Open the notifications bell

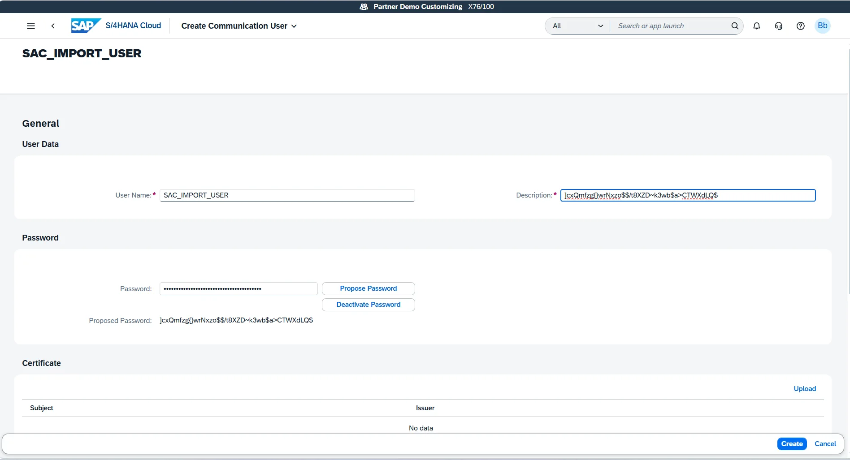point(757,26)
